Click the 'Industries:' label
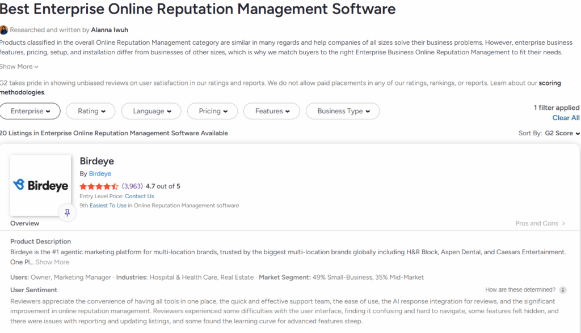This screenshot has width=581, height=333. point(132,277)
